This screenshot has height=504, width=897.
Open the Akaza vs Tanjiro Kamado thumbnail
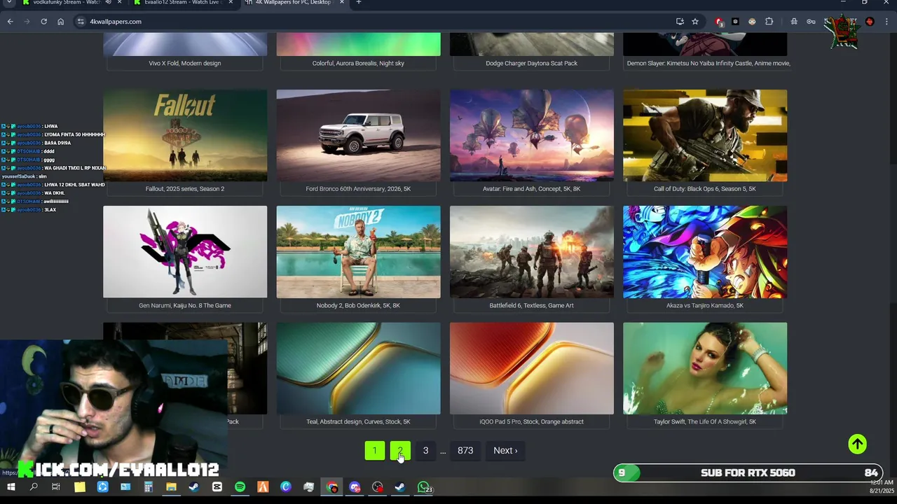point(705,252)
